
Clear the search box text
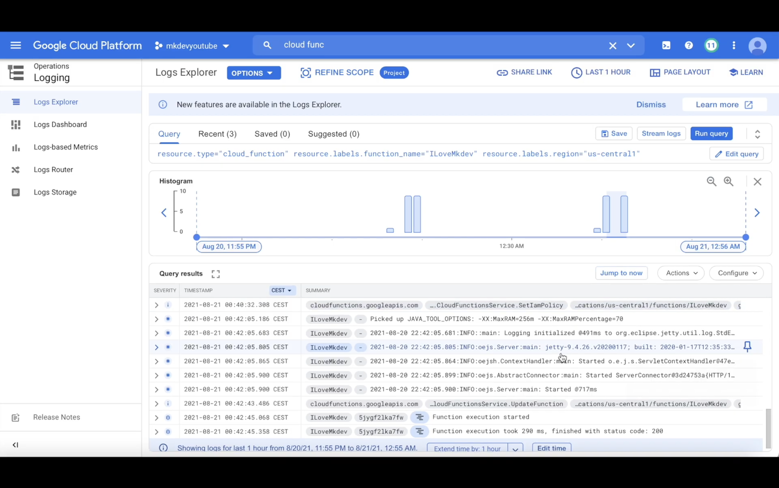point(613,46)
